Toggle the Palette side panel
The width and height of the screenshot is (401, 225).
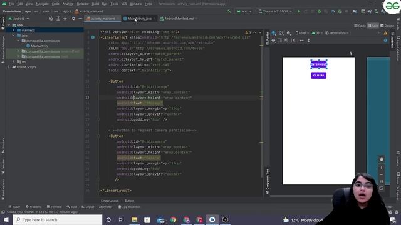coord(268,38)
